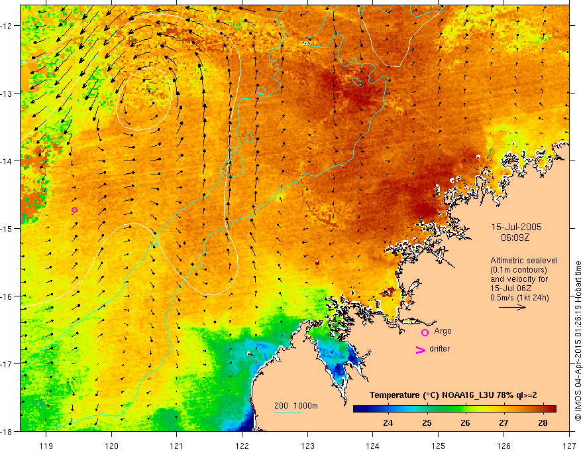Click the color bar label '24'
Screen dimensions: 583x451
[x=388, y=422]
